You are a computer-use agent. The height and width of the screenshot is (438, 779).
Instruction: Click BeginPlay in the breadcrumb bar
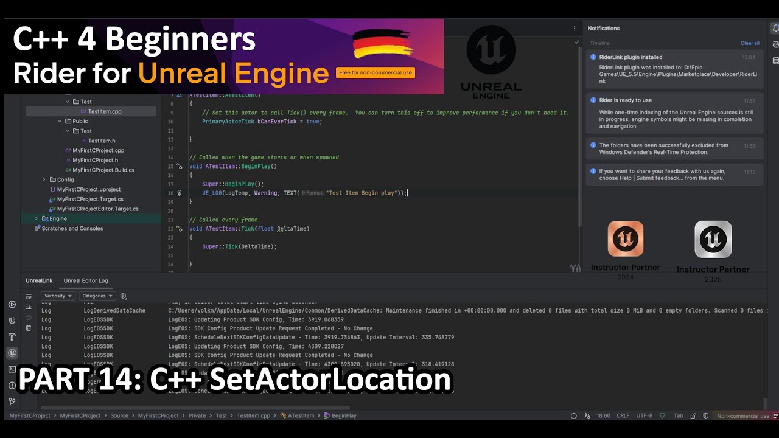point(344,416)
